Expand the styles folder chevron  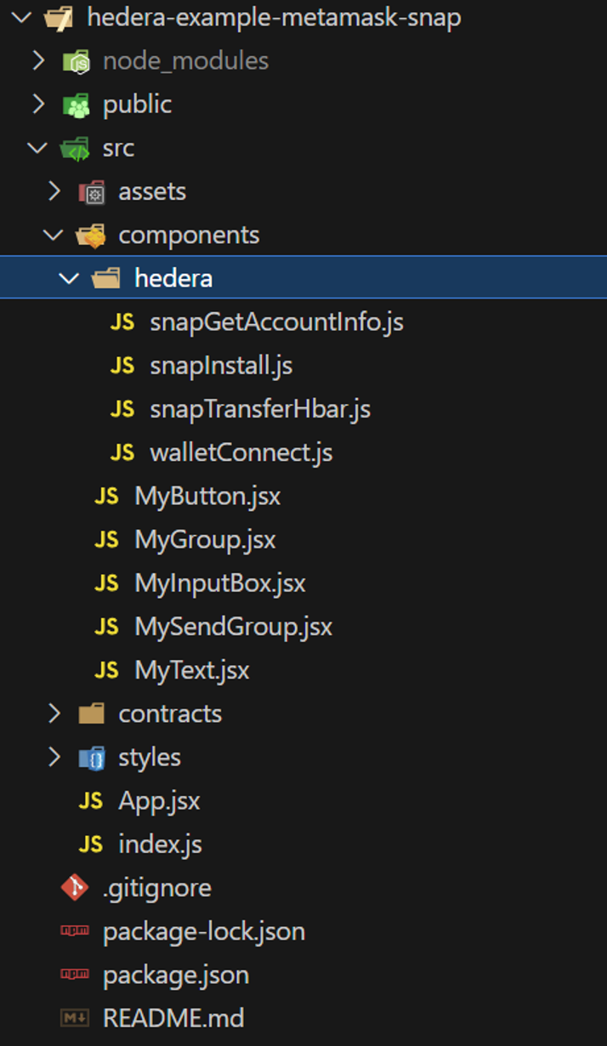click(x=54, y=757)
